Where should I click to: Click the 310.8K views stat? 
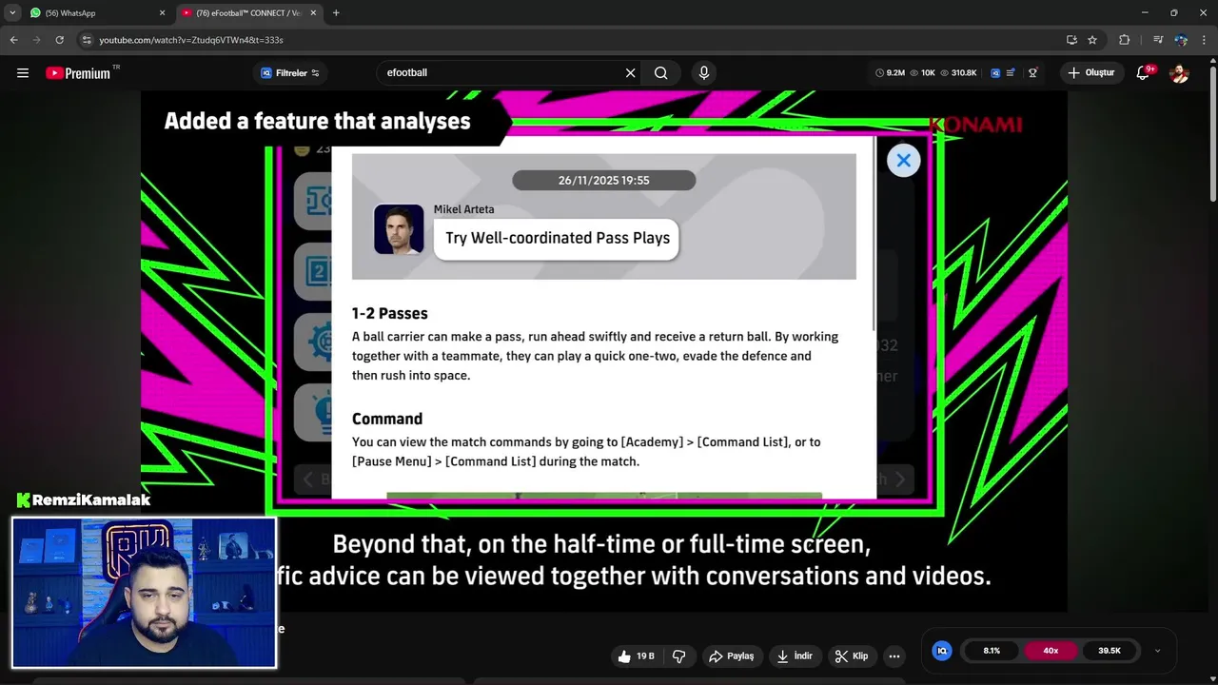pos(957,73)
